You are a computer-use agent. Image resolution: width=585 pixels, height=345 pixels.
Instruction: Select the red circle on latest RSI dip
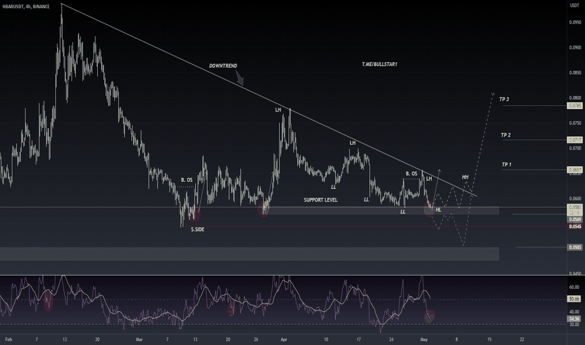[429, 316]
